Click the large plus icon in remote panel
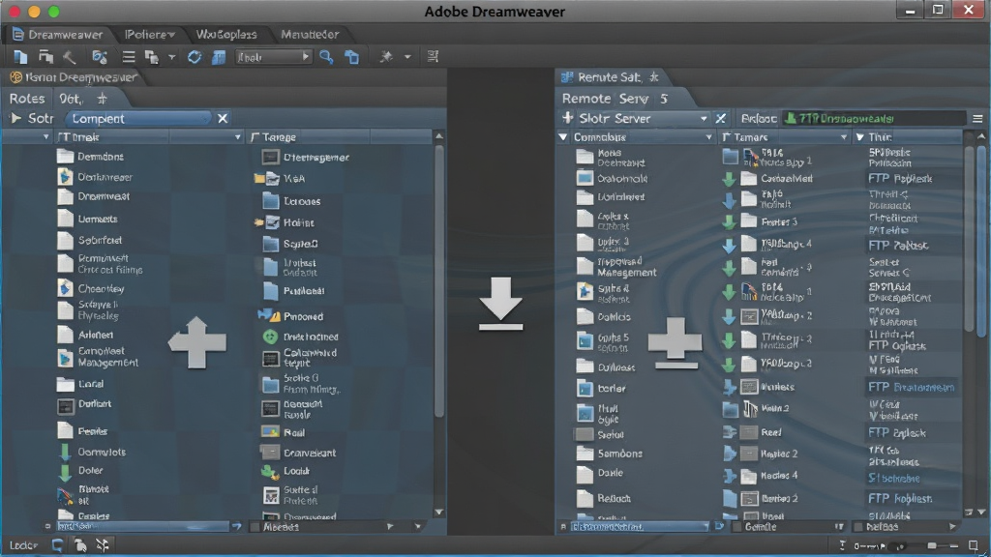991x557 pixels. tap(675, 343)
